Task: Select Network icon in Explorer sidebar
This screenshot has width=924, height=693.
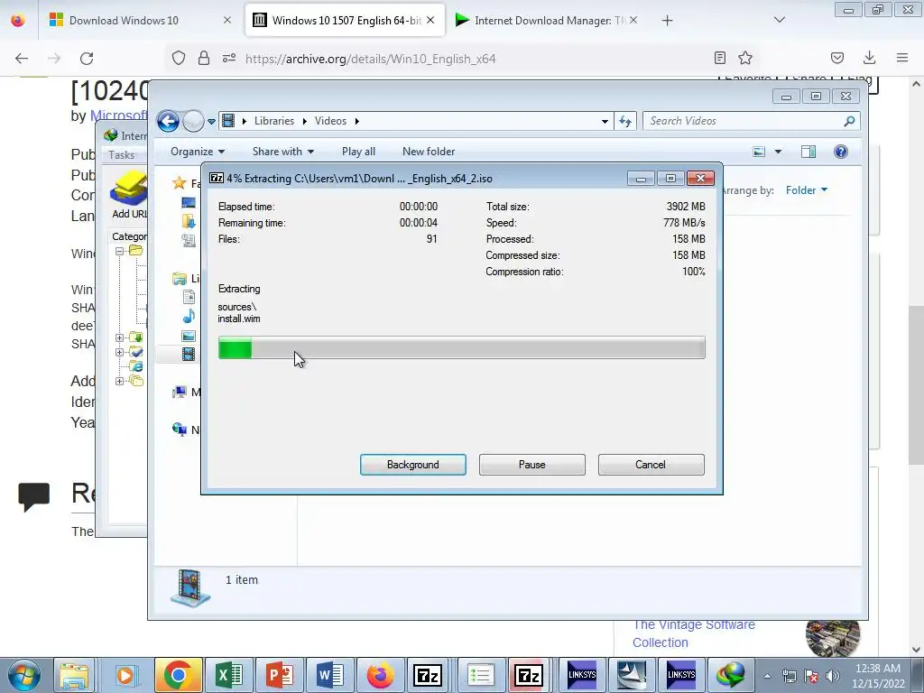Action: (180, 430)
